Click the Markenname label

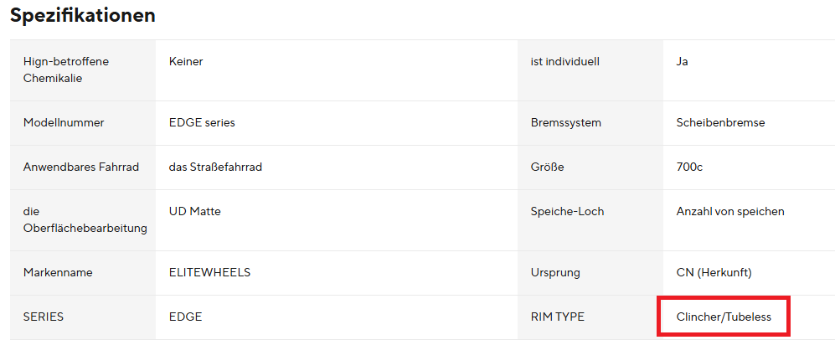[x=58, y=273]
